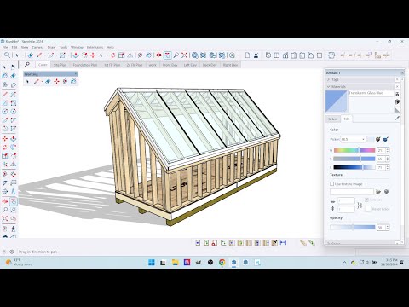Click the Reset Color button
Viewport: 409px width, 307px height.
368,209
